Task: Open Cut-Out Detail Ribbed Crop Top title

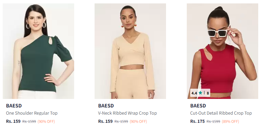Action: [x=221, y=113]
